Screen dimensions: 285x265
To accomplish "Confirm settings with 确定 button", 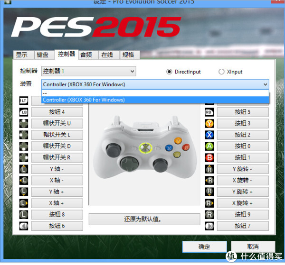I will point(204,247).
